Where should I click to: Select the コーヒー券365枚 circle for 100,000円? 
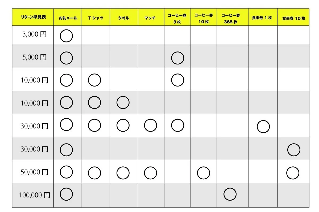(x=230, y=194)
